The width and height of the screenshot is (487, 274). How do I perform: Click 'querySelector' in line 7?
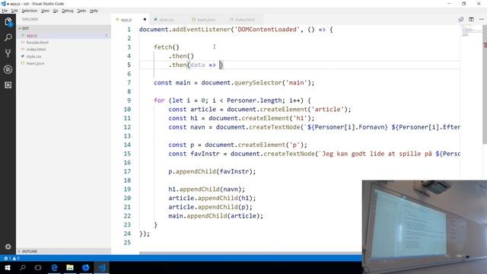258,83
